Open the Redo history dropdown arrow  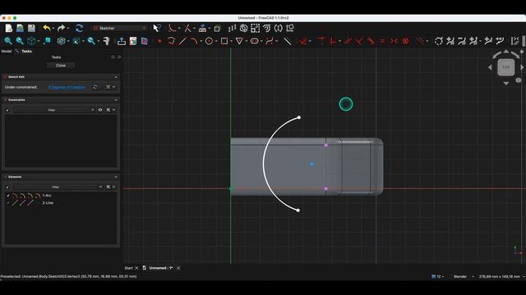(x=67, y=29)
